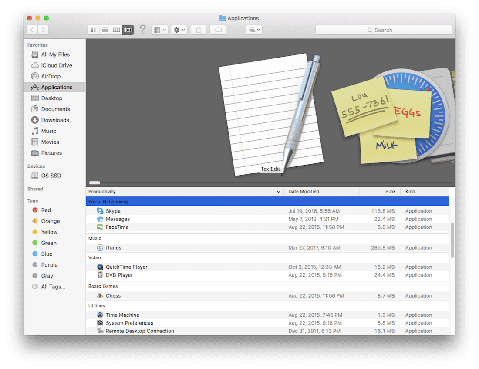The width and height of the screenshot is (479, 369).
Task: Open Downloads folder in sidebar
Action: tap(55, 120)
